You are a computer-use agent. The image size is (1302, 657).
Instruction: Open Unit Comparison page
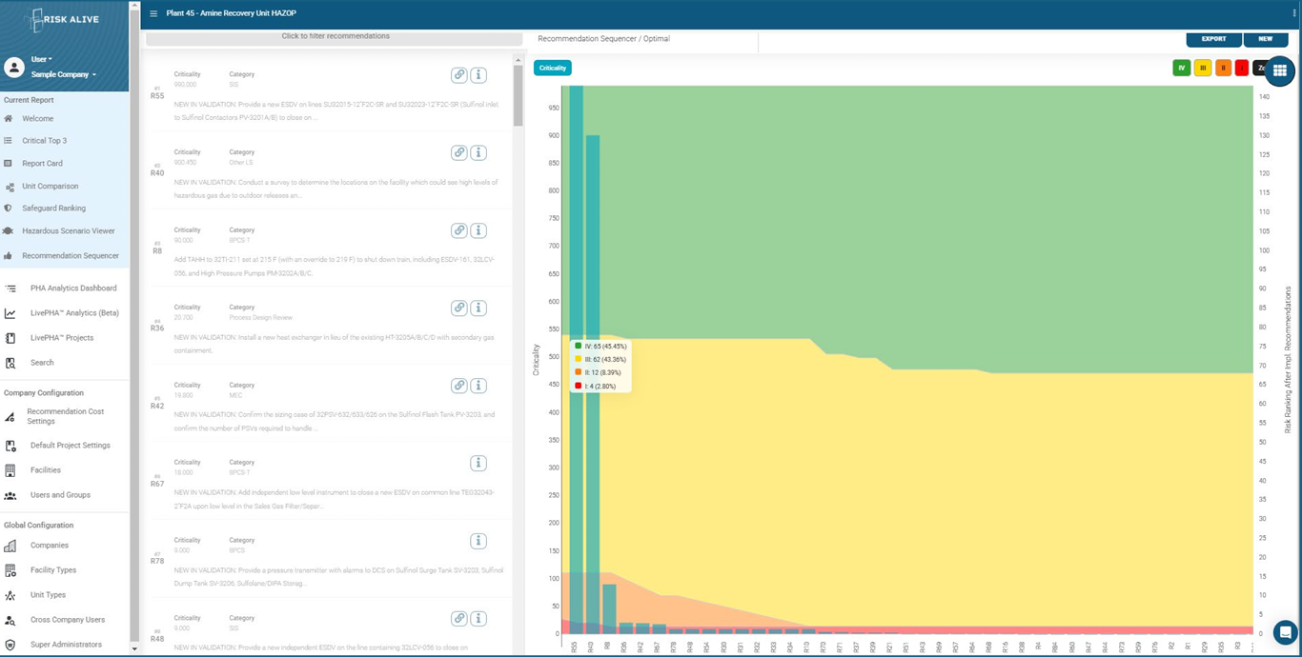click(51, 187)
